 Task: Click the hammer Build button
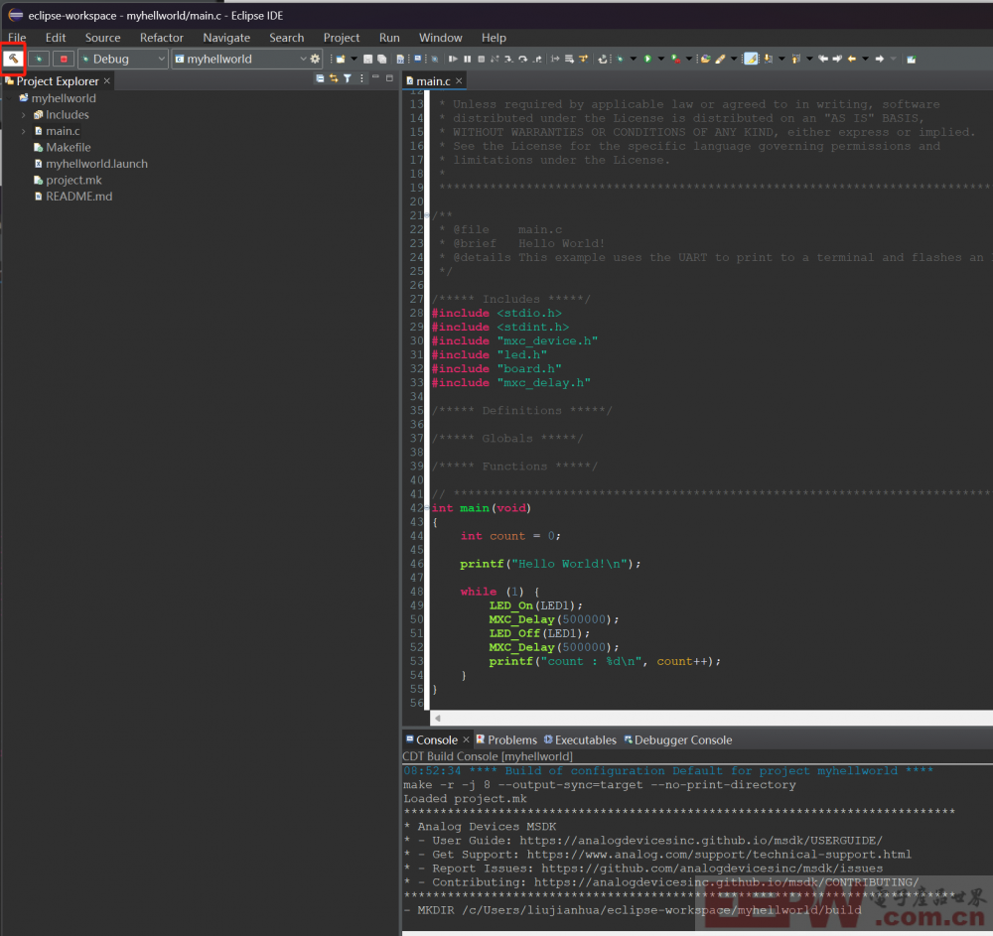coord(13,59)
